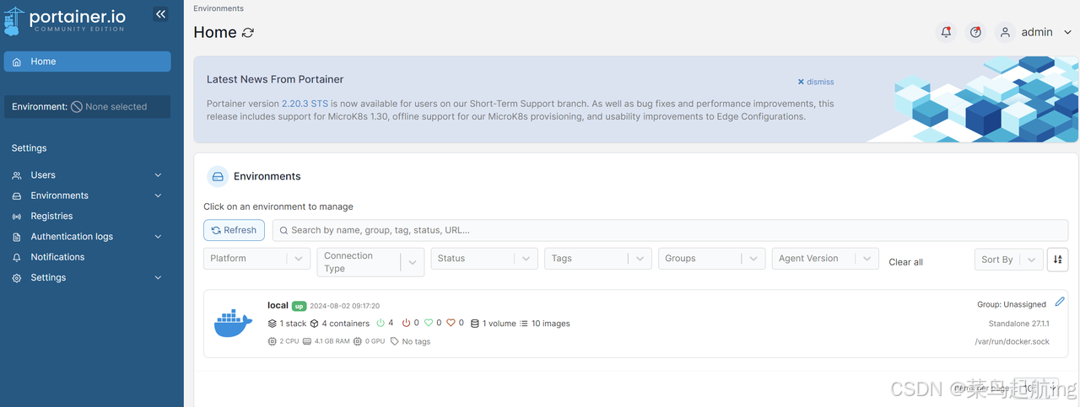
Task: Open the Tags filter dropdown
Action: [x=598, y=259]
